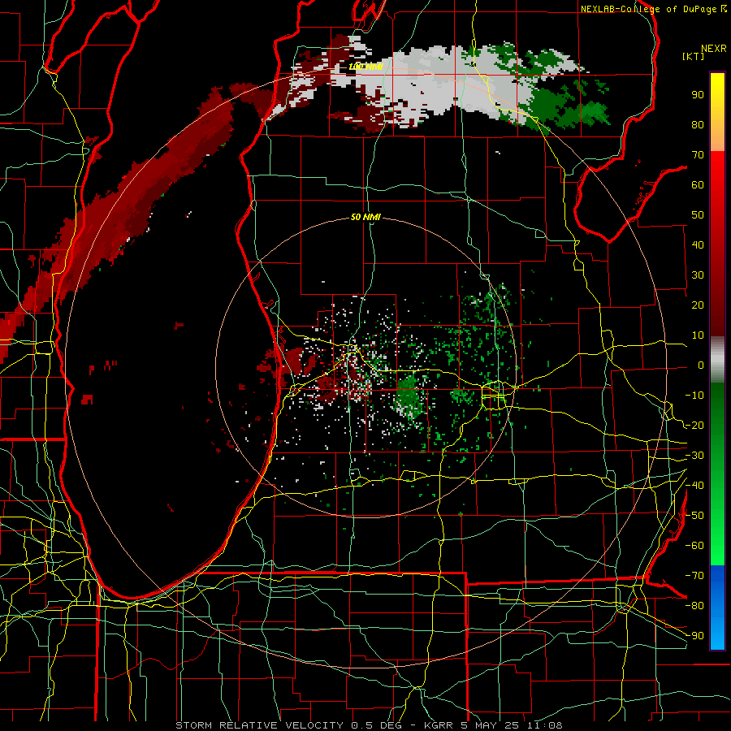731x731 pixels.
Task: Click the 40 value on velocity scale
Action: coord(698,245)
